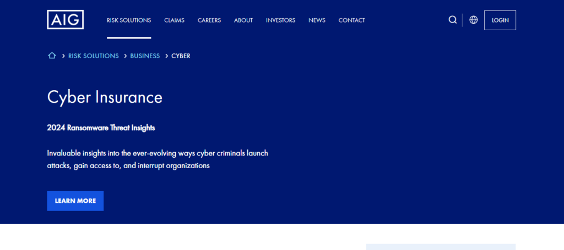Follow the Business breadcrumb link
Screen dimensions: 564x250
coord(145,56)
